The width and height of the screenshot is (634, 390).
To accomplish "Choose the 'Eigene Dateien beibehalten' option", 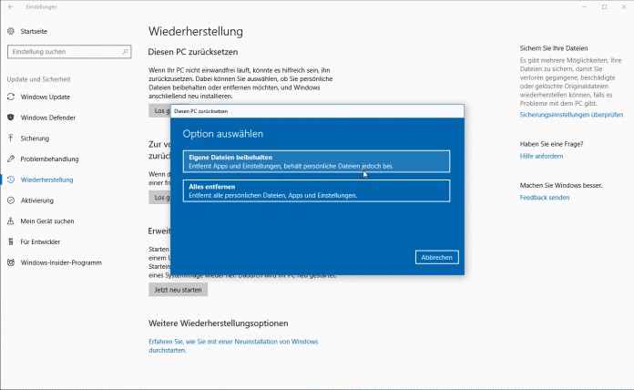I will click(x=316, y=161).
